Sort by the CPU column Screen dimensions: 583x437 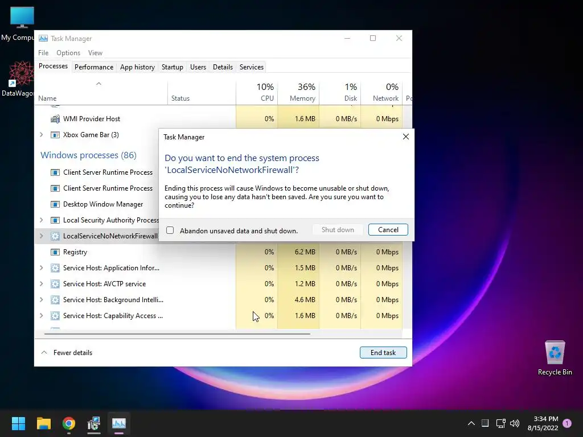pyautogui.click(x=257, y=92)
